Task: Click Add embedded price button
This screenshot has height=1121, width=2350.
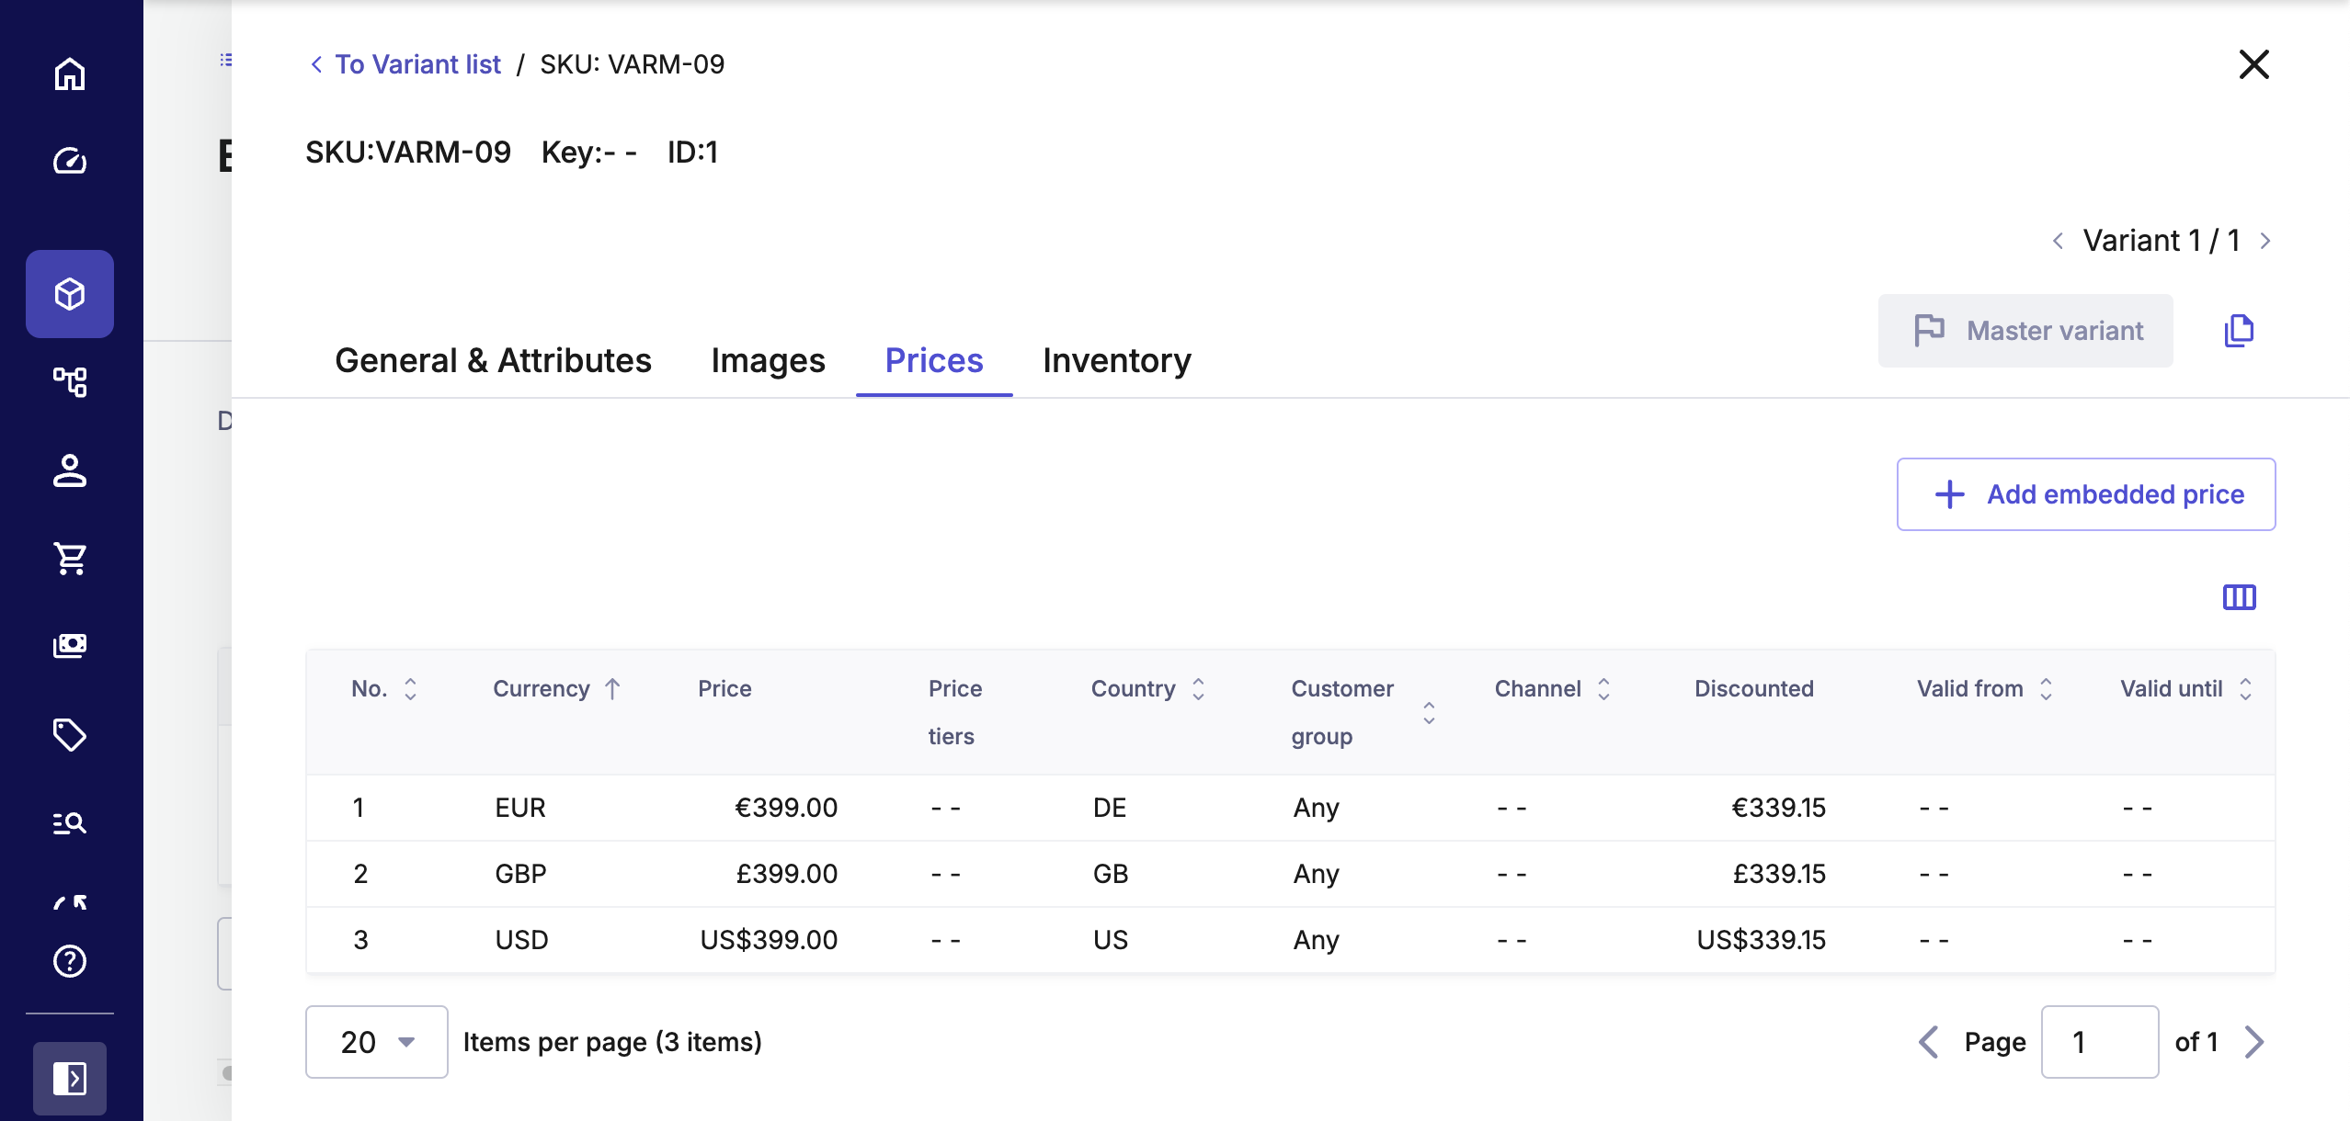Action: click(2086, 494)
